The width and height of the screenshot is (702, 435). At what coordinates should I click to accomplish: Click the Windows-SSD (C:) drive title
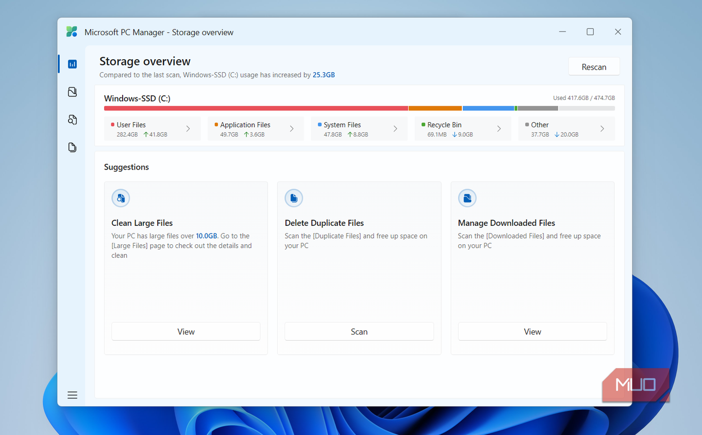pos(137,98)
